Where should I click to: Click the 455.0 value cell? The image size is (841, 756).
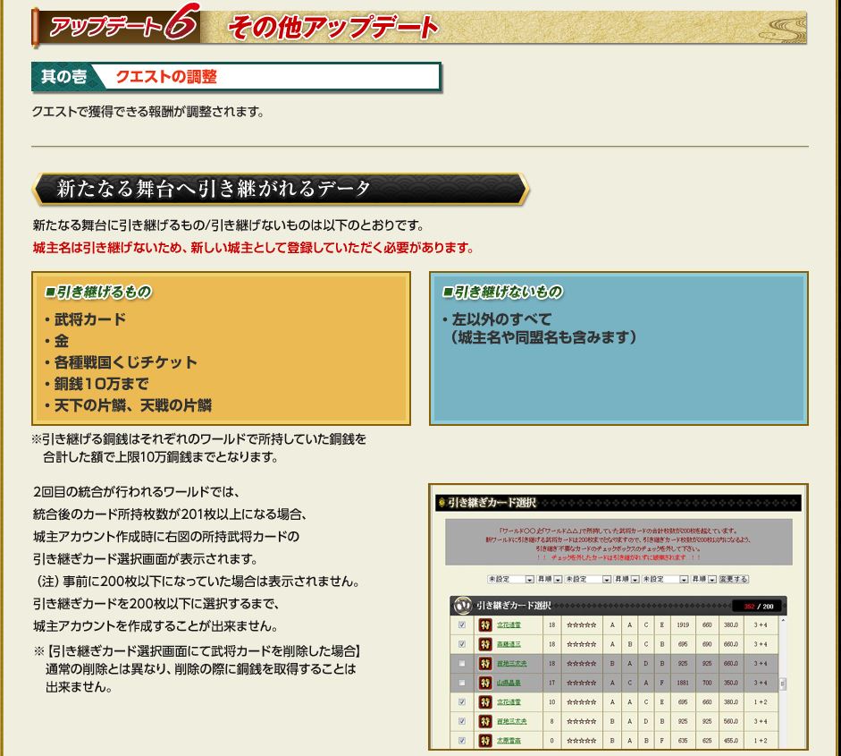point(730,741)
